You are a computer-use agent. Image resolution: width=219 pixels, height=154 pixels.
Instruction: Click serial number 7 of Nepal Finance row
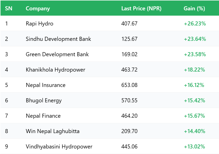(6, 116)
